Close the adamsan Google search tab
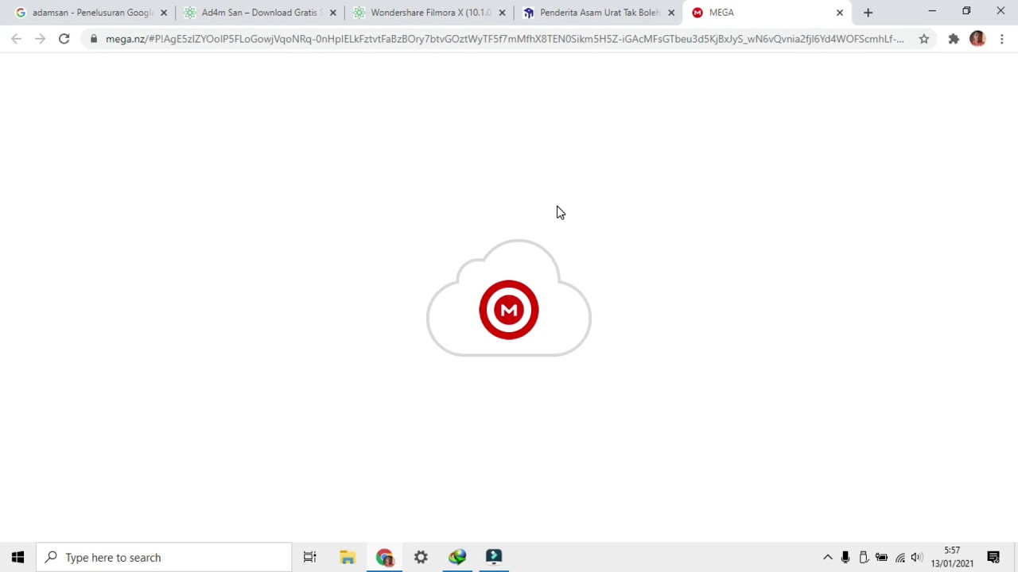This screenshot has width=1018, height=572. [164, 13]
